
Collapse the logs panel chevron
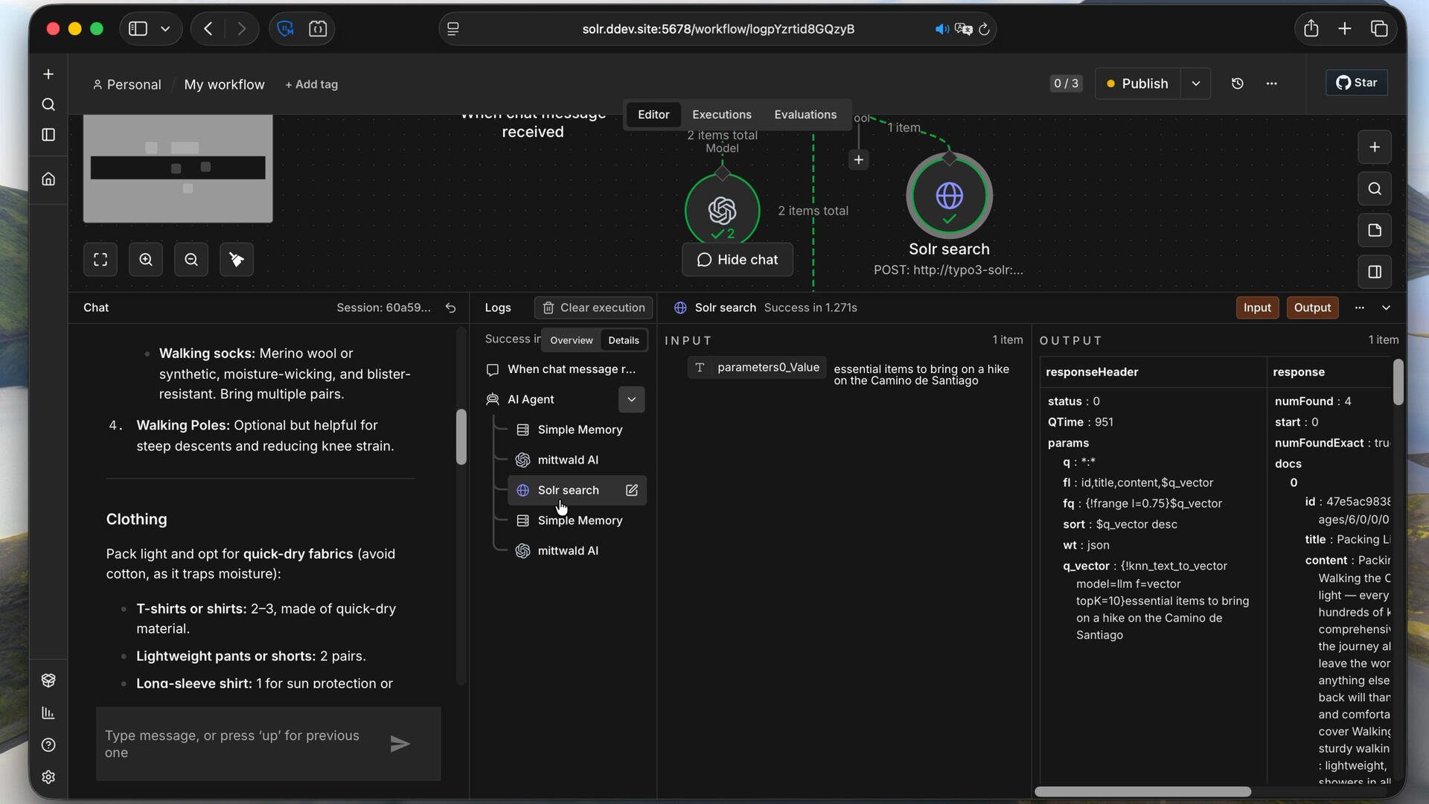point(1386,308)
